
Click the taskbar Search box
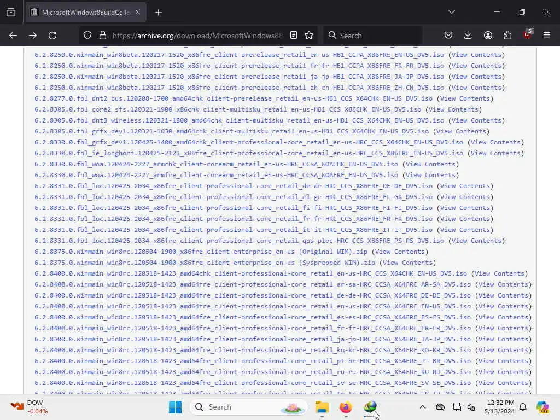pos(249,407)
